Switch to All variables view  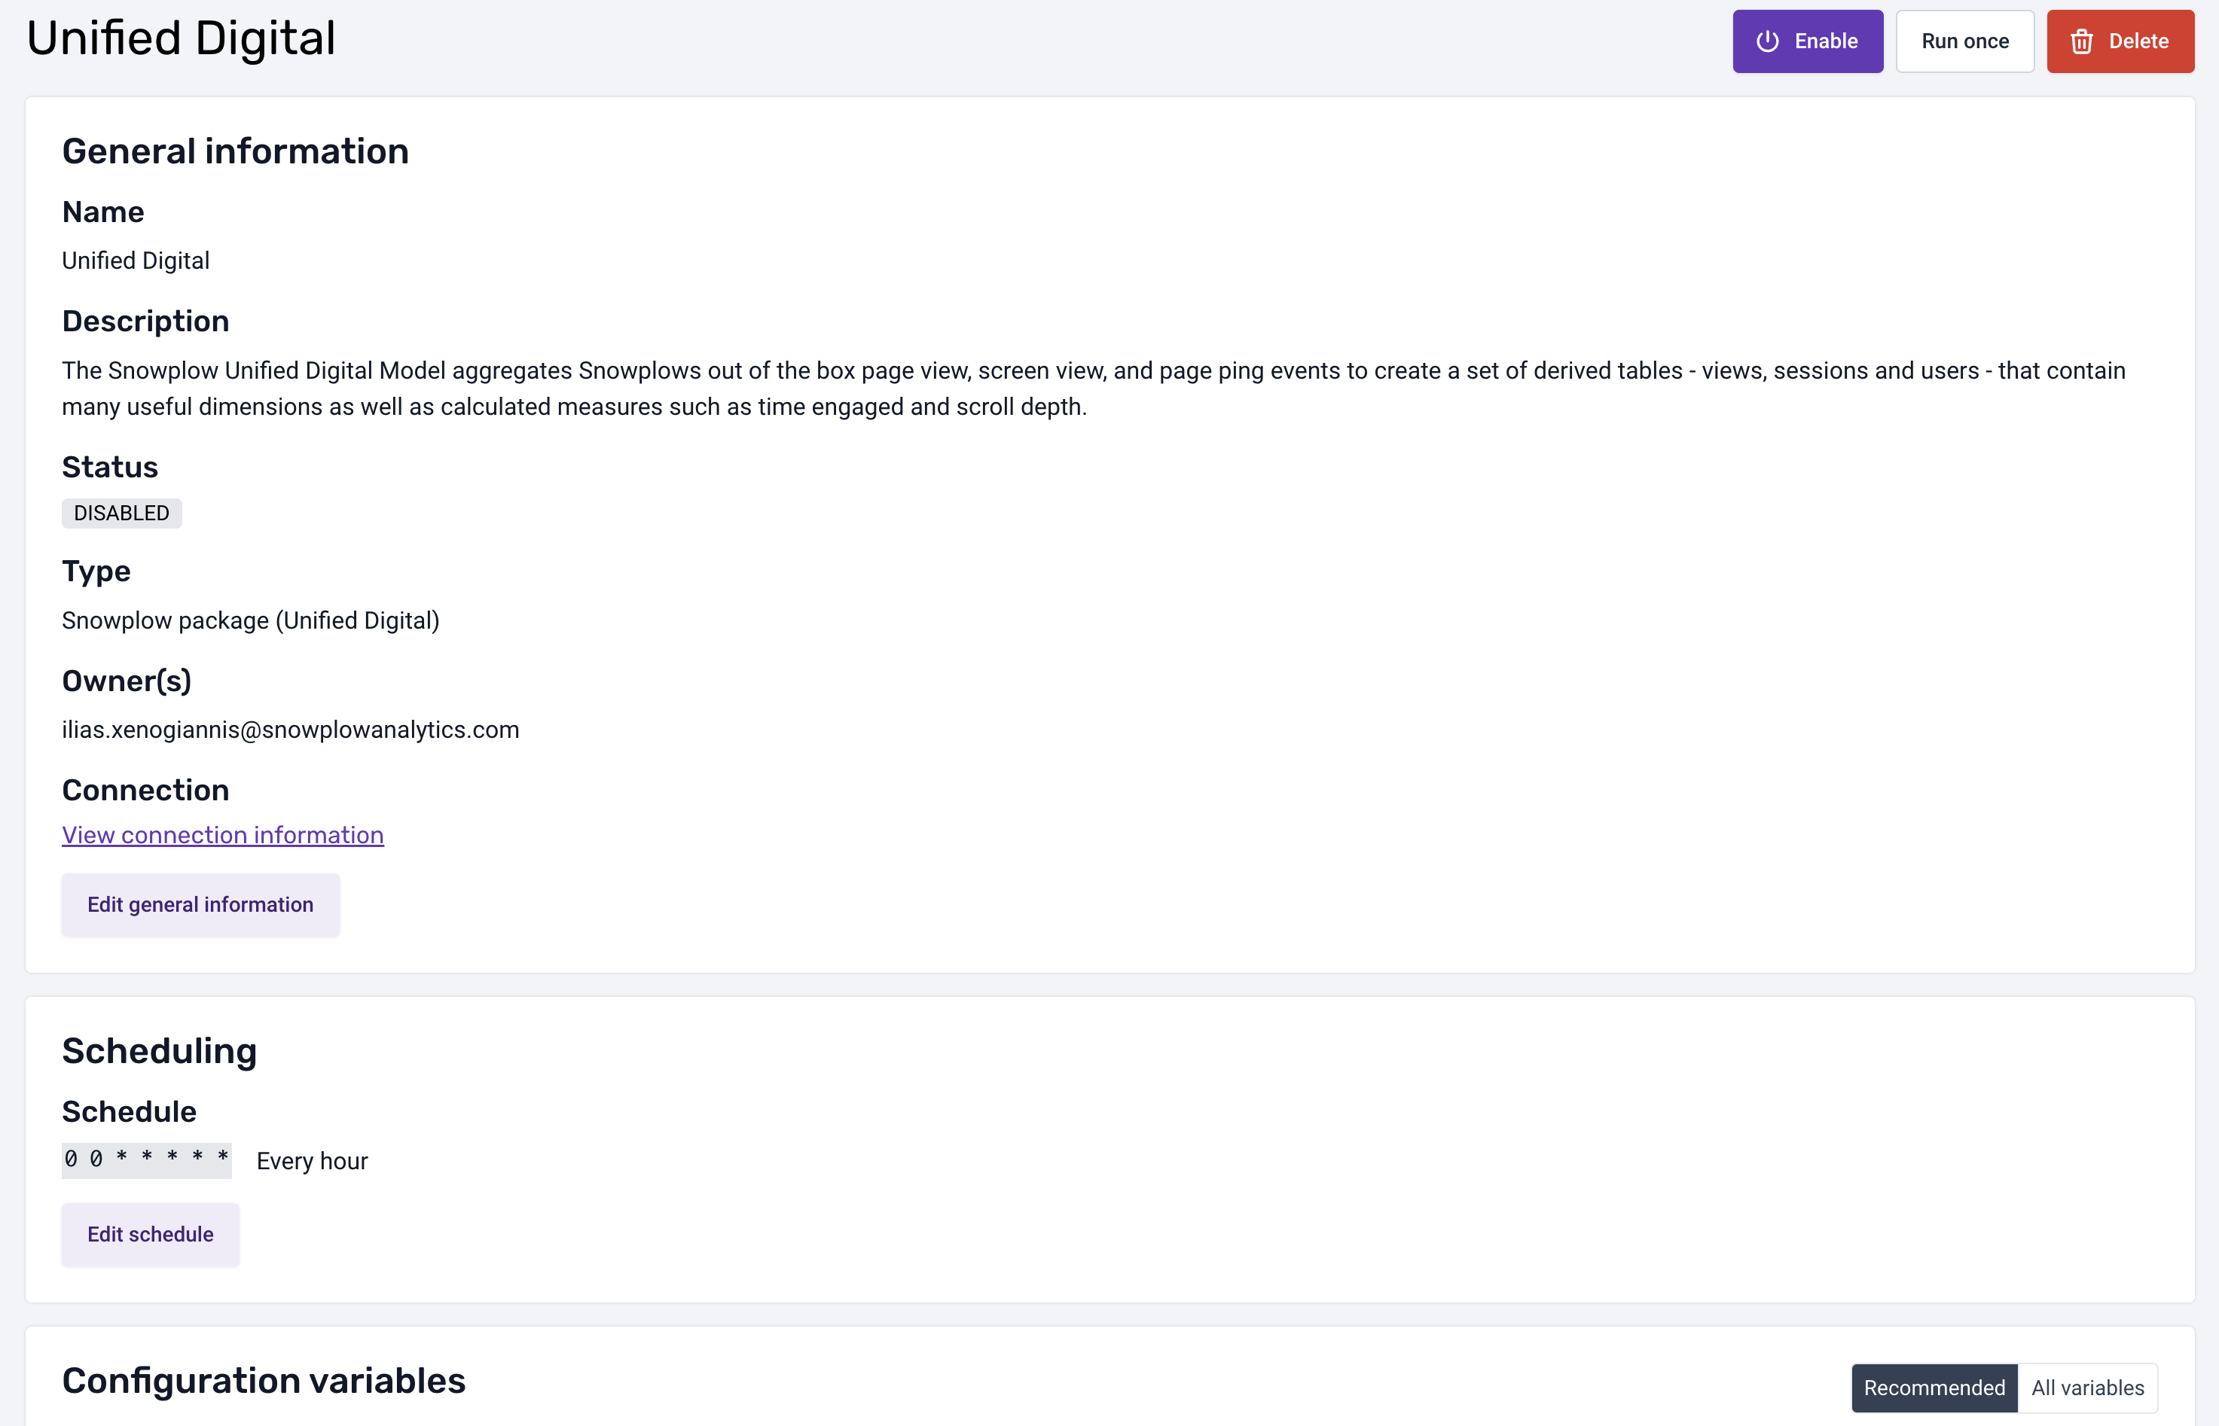pyautogui.click(x=2087, y=1387)
